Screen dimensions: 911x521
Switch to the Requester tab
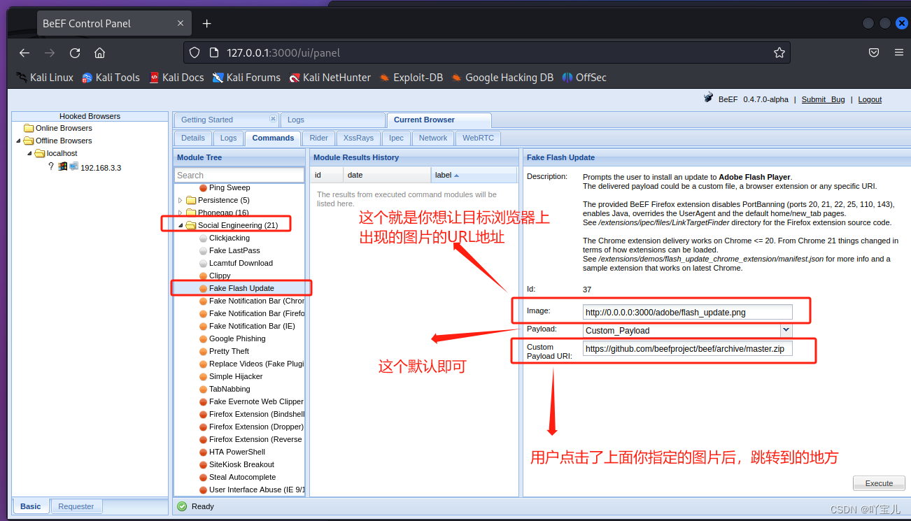pos(76,506)
